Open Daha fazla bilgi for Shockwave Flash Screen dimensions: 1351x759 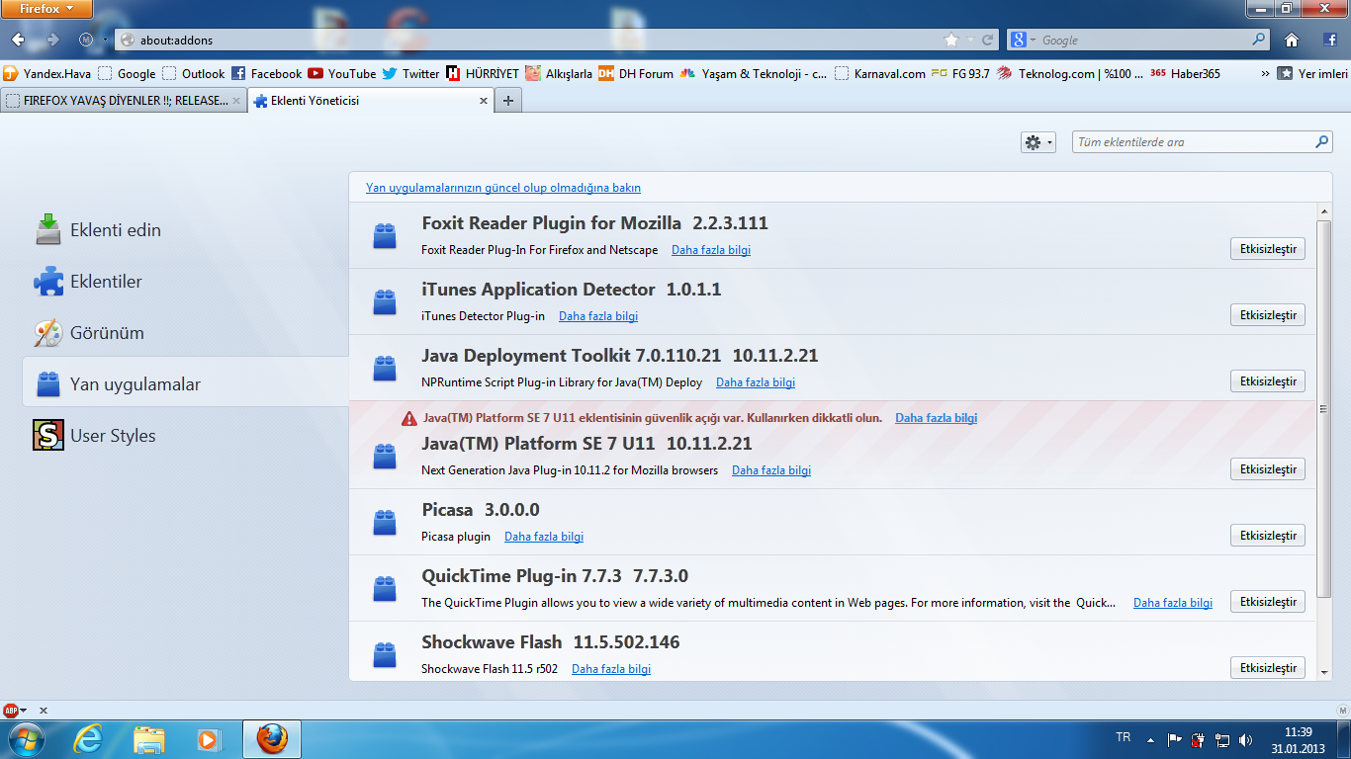point(611,669)
